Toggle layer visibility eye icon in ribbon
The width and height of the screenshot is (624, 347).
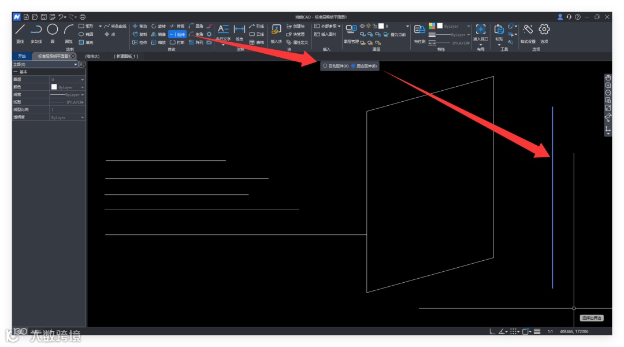point(362,26)
